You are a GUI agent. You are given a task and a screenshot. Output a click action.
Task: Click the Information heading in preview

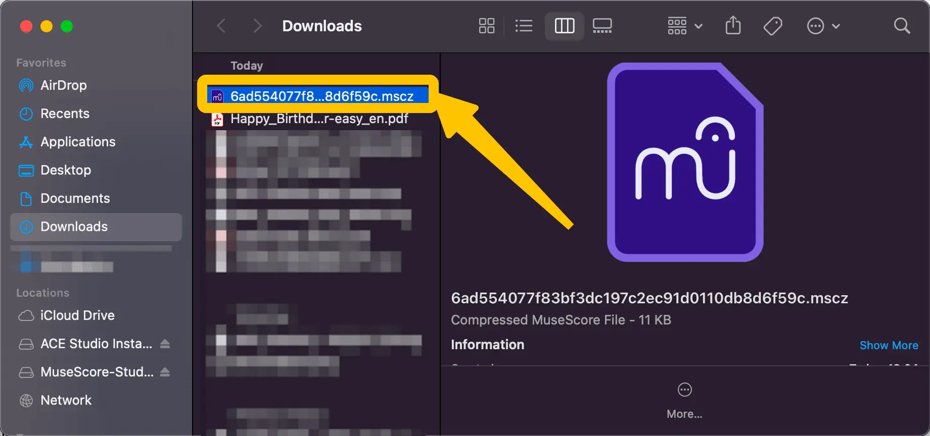tap(487, 345)
